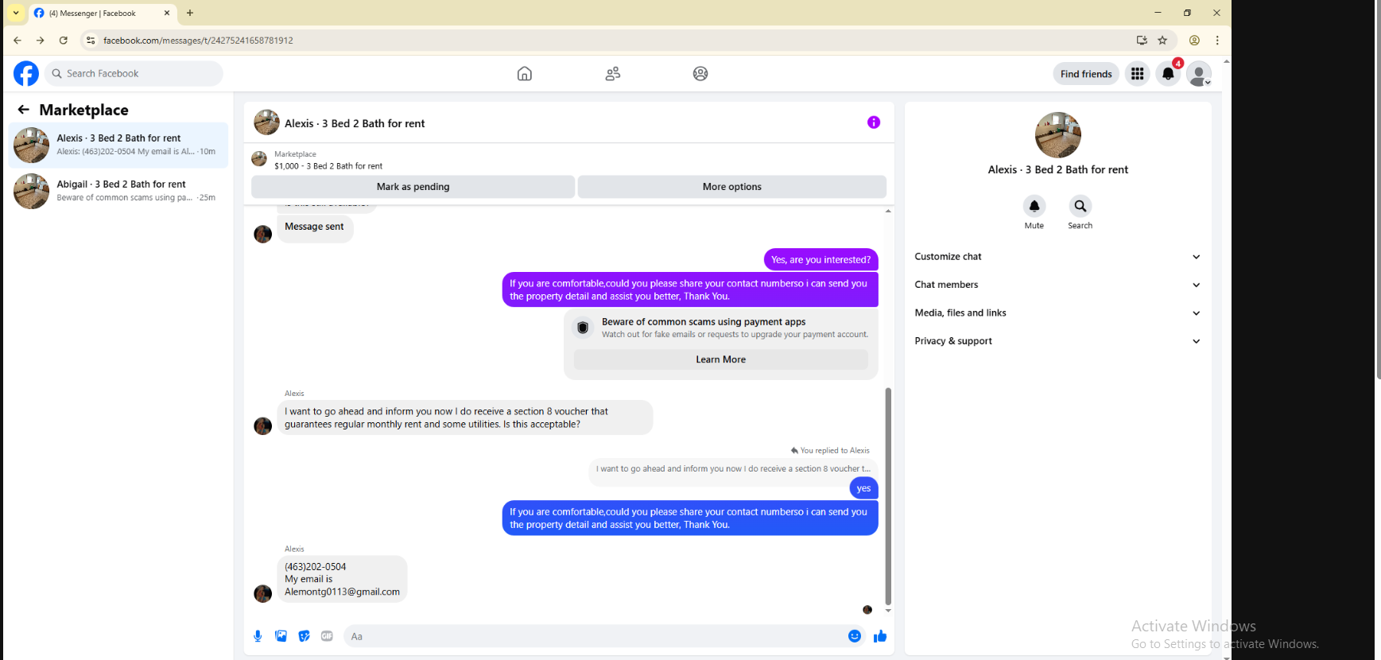Click the back arrow beside Marketplace
The width and height of the screenshot is (1381, 660).
[24, 110]
